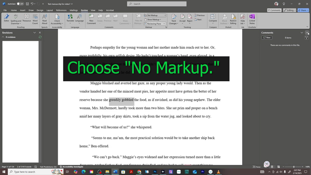311x175 pixels.
Task: Click the zoom in plus button
Action: pyautogui.click(x=302, y=167)
